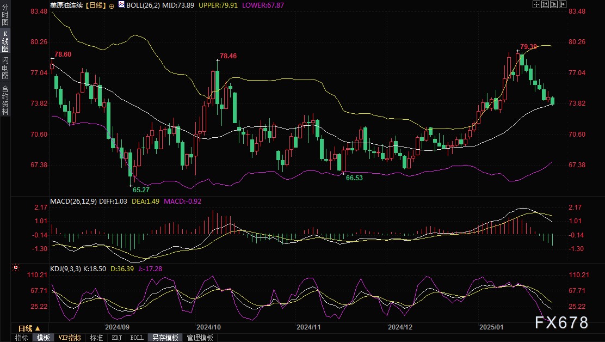605x342 pixels.
Task: Click the circled plus icon beside 【日线】
Action: coord(112,5)
